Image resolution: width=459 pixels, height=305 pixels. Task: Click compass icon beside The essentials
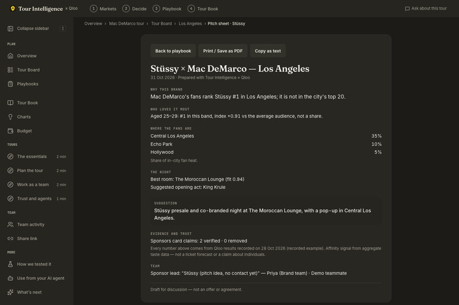(10, 156)
